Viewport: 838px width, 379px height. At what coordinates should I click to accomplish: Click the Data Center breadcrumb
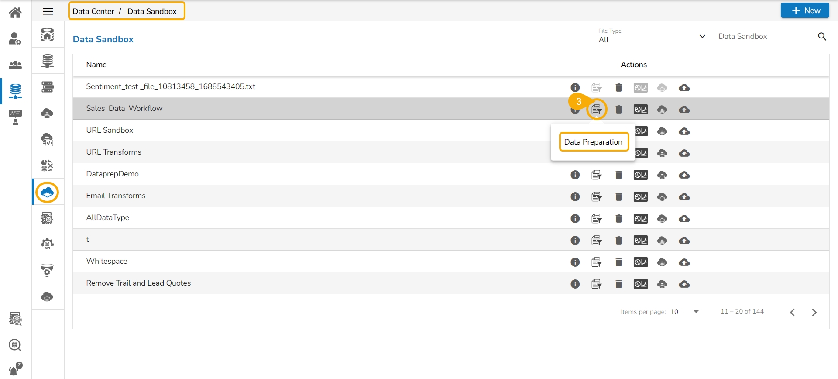pyautogui.click(x=93, y=11)
